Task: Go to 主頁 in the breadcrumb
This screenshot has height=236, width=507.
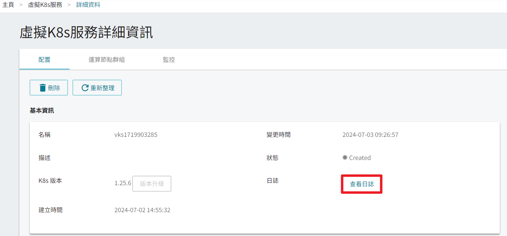Action: (8, 5)
